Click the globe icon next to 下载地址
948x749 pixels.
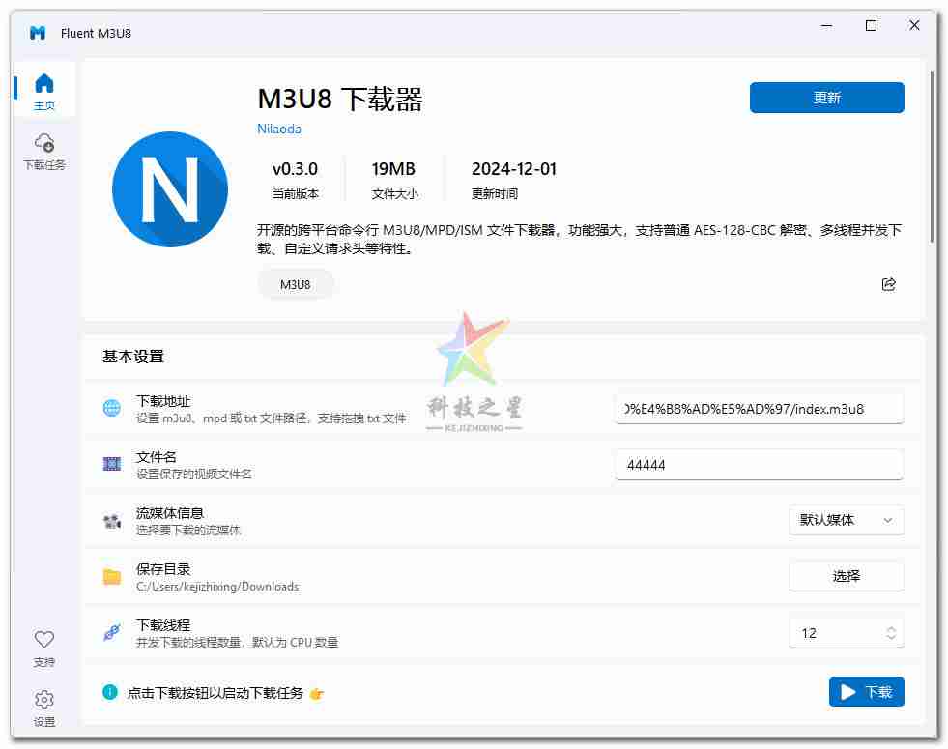(112, 408)
